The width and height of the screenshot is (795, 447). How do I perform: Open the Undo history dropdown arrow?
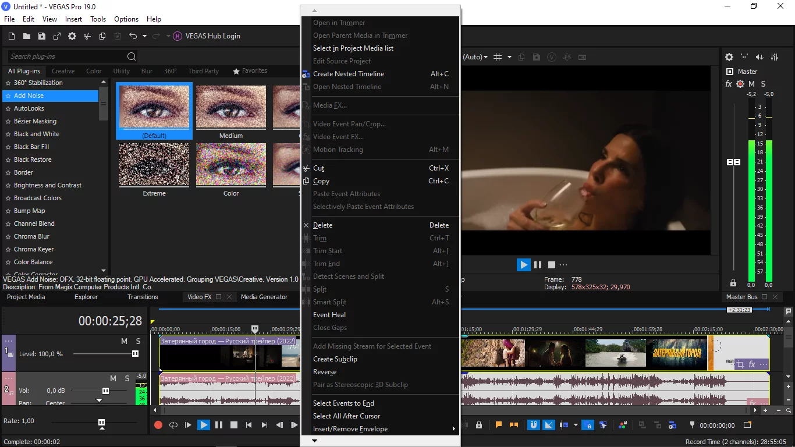(x=143, y=36)
